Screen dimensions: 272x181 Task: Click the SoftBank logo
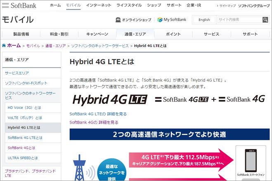coord(19,5)
